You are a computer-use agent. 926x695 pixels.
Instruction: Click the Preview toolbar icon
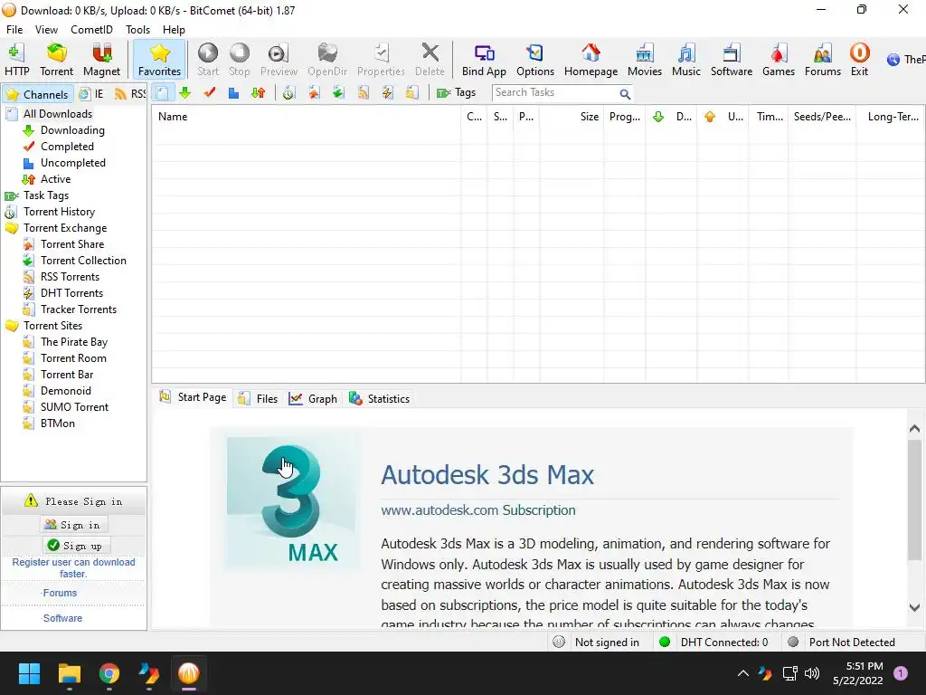point(279,60)
